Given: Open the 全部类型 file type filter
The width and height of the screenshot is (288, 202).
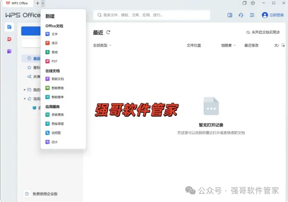Looking at the screenshot, I should tap(102, 45).
